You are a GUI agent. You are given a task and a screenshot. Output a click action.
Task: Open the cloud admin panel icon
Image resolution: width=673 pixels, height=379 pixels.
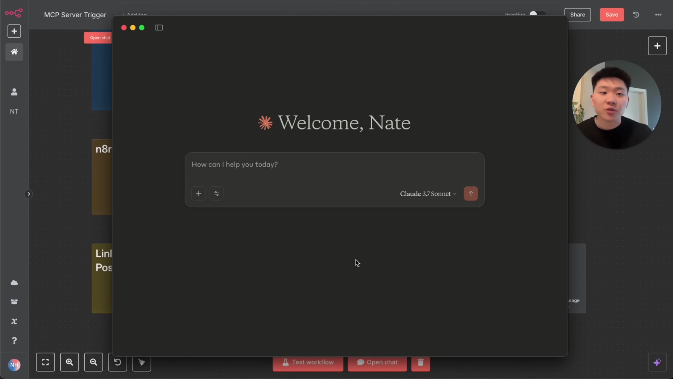point(14,283)
